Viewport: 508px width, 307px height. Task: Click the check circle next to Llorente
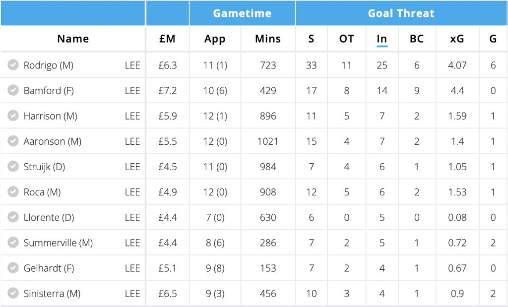point(13,217)
